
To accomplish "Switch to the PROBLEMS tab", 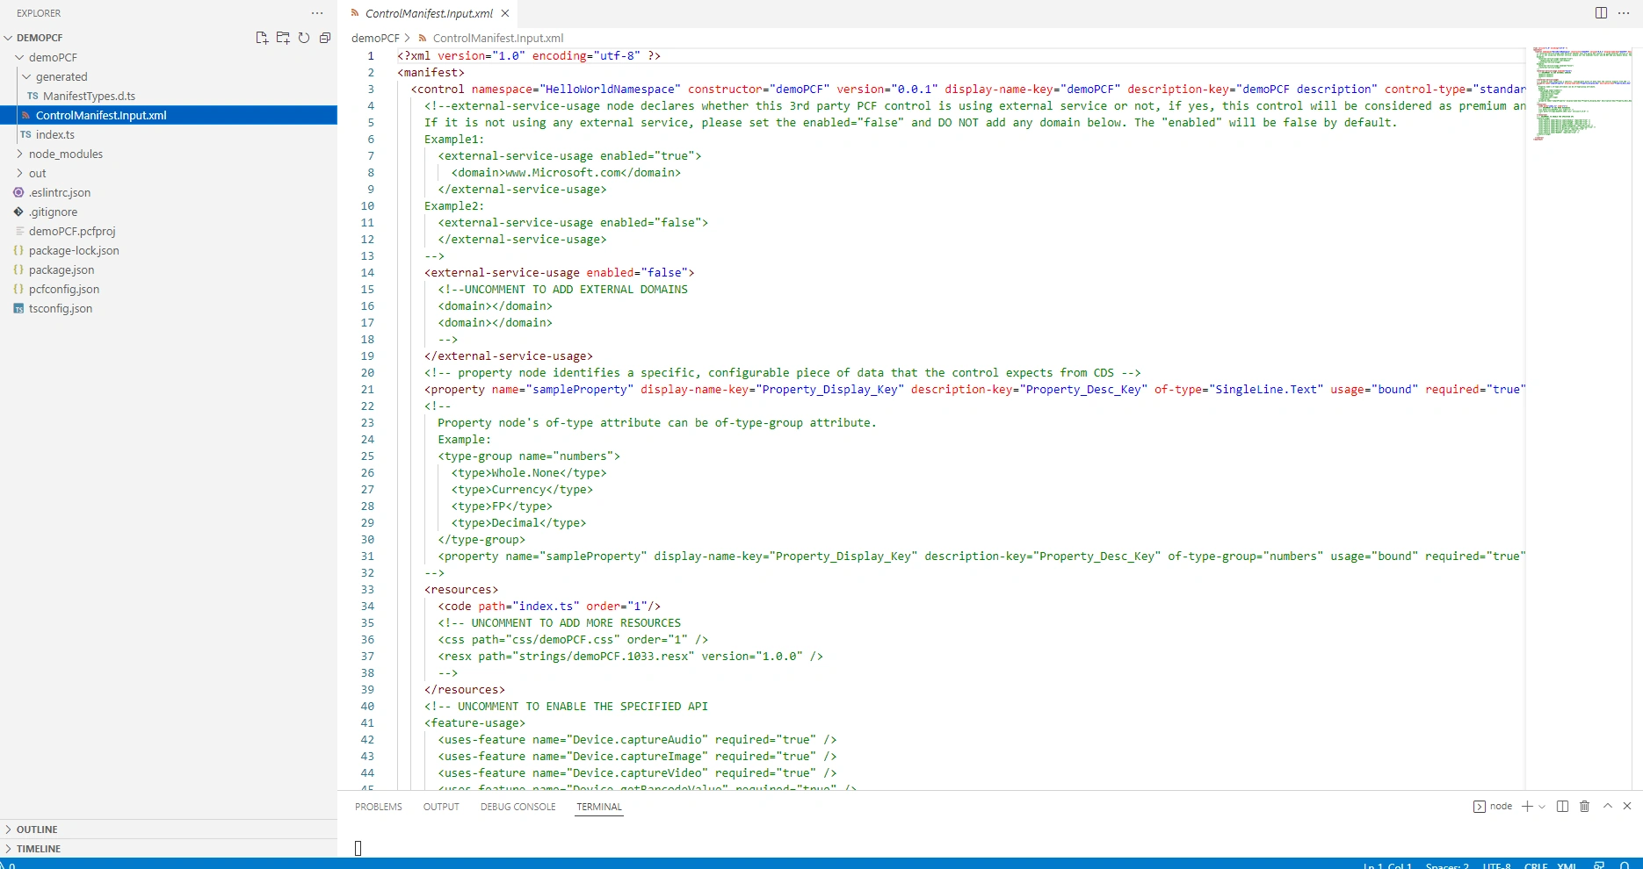I will [x=379, y=807].
